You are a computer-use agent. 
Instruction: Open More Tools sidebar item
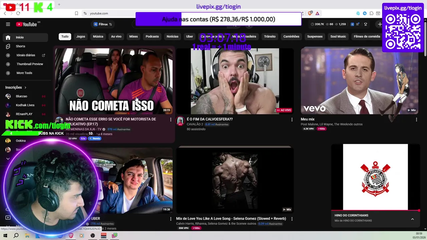(x=25, y=73)
